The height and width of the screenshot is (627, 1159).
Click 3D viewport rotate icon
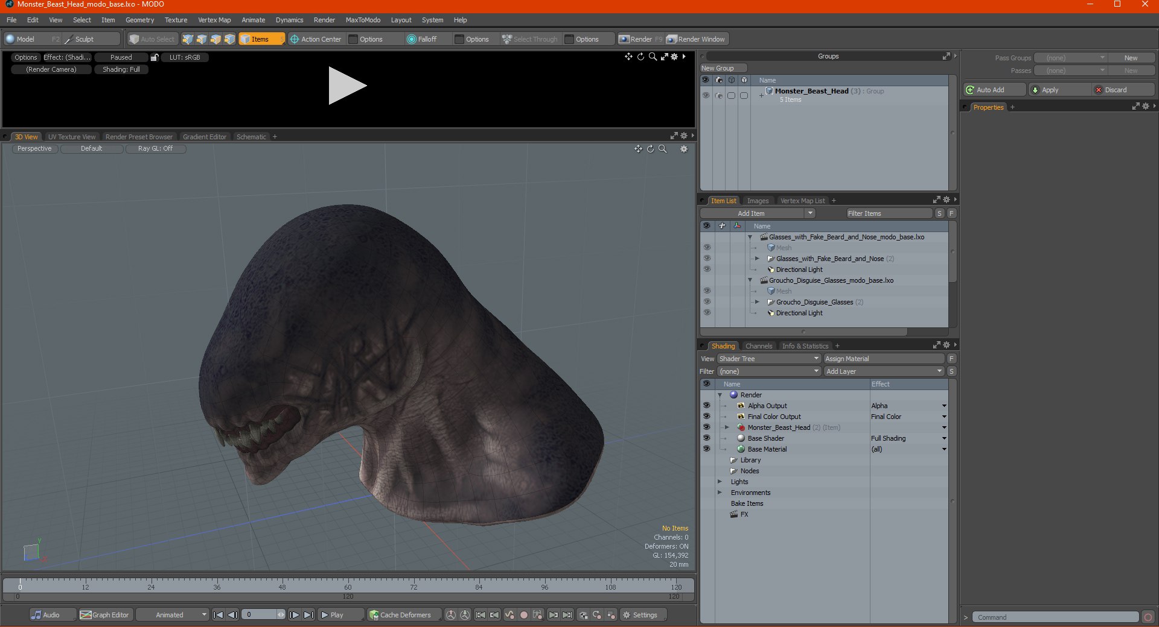(x=650, y=149)
